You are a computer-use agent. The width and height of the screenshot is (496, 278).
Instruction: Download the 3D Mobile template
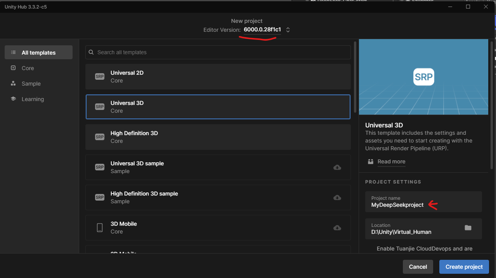tap(337, 228)
